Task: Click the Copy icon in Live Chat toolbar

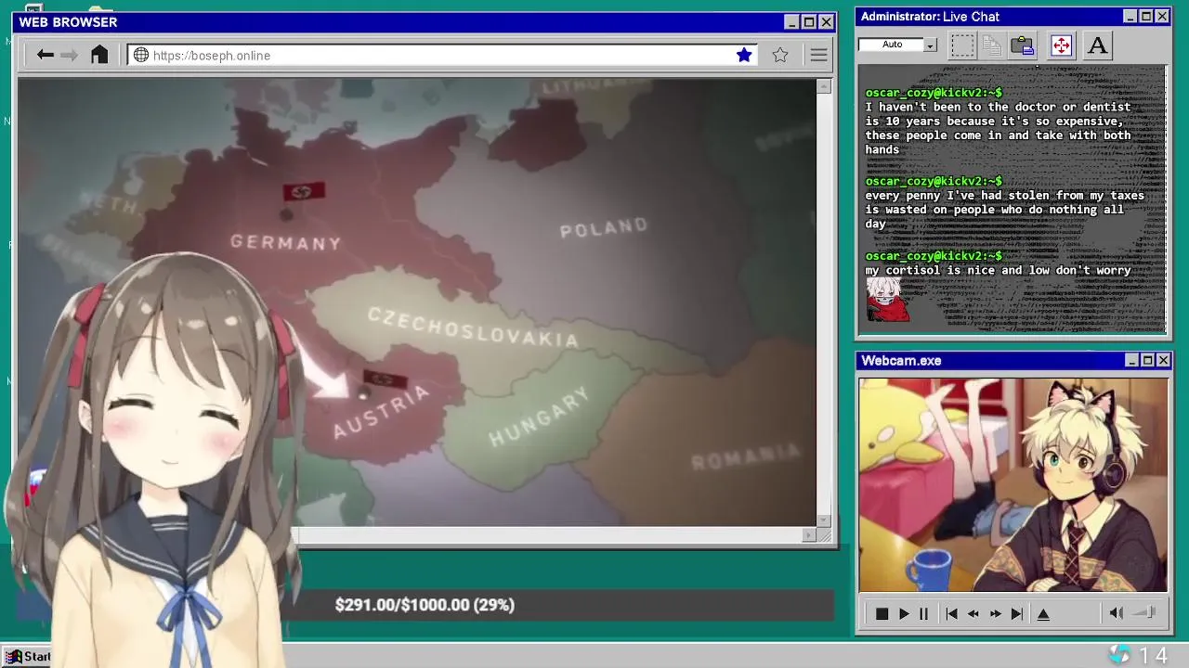Action: coord(992,45)
